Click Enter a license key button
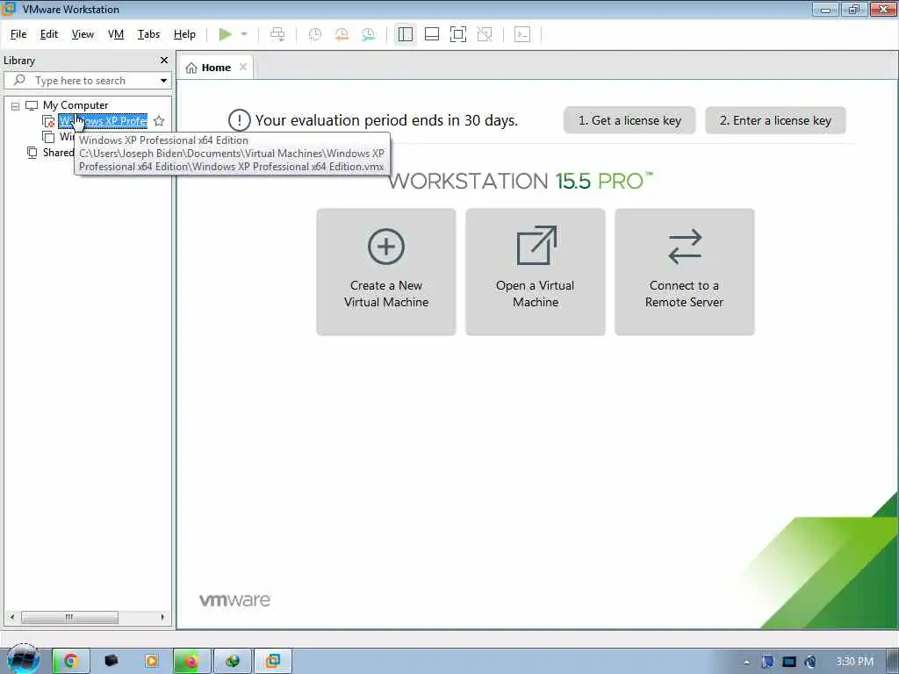Screen dimensions: 899x674 775,120
